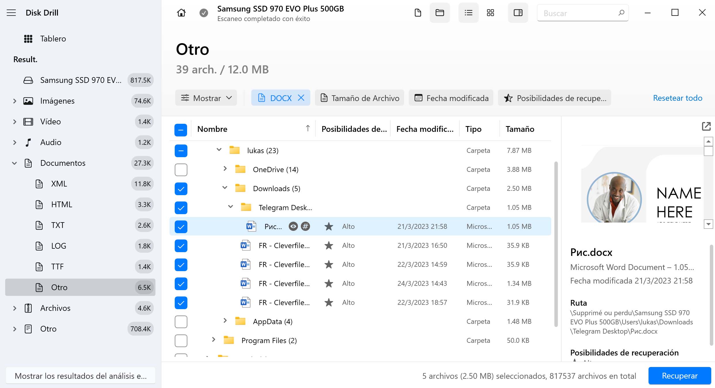
Task: Uncheck the FR file dated 21/3/2023 16:50
Action: (181, 246)
